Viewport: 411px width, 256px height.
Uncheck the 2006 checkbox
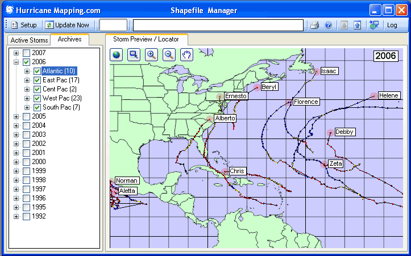coord(26,62)
